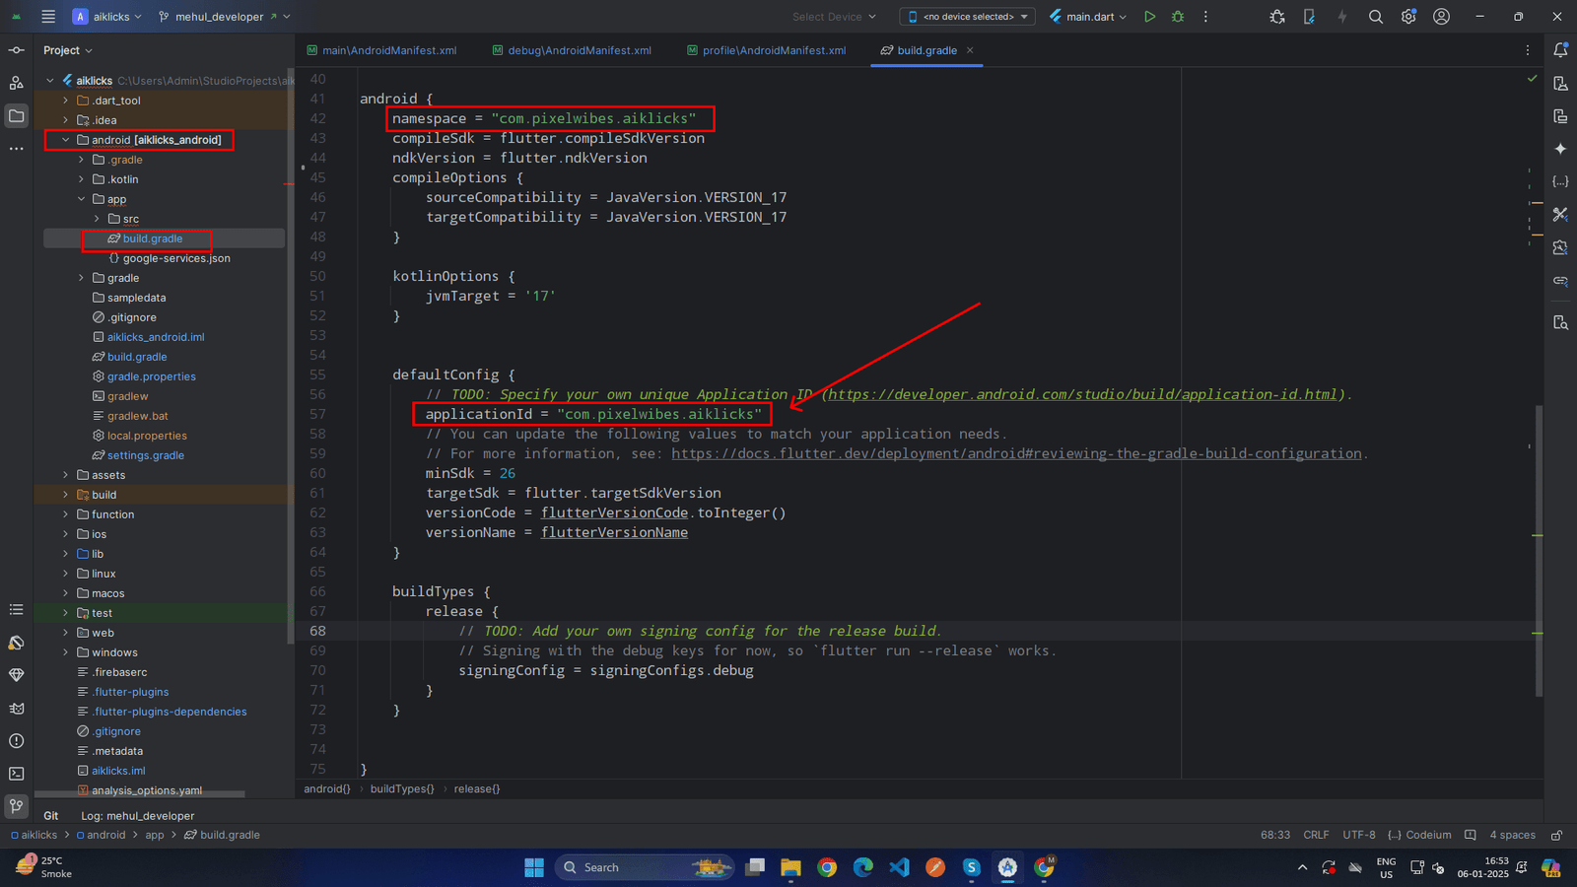The height and width of the screenshot is (887, 1577).
Task: Click the Debug bug icon
Action: [x=1178, y=17]
